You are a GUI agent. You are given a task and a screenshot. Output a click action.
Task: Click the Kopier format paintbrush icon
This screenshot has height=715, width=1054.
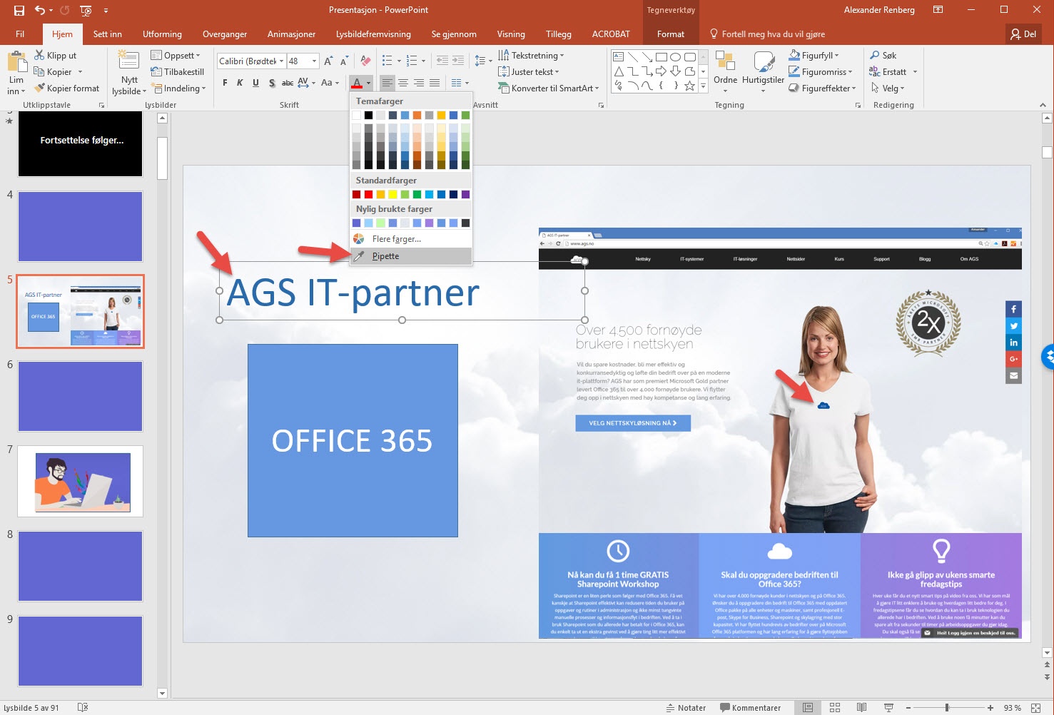(40, 88)
